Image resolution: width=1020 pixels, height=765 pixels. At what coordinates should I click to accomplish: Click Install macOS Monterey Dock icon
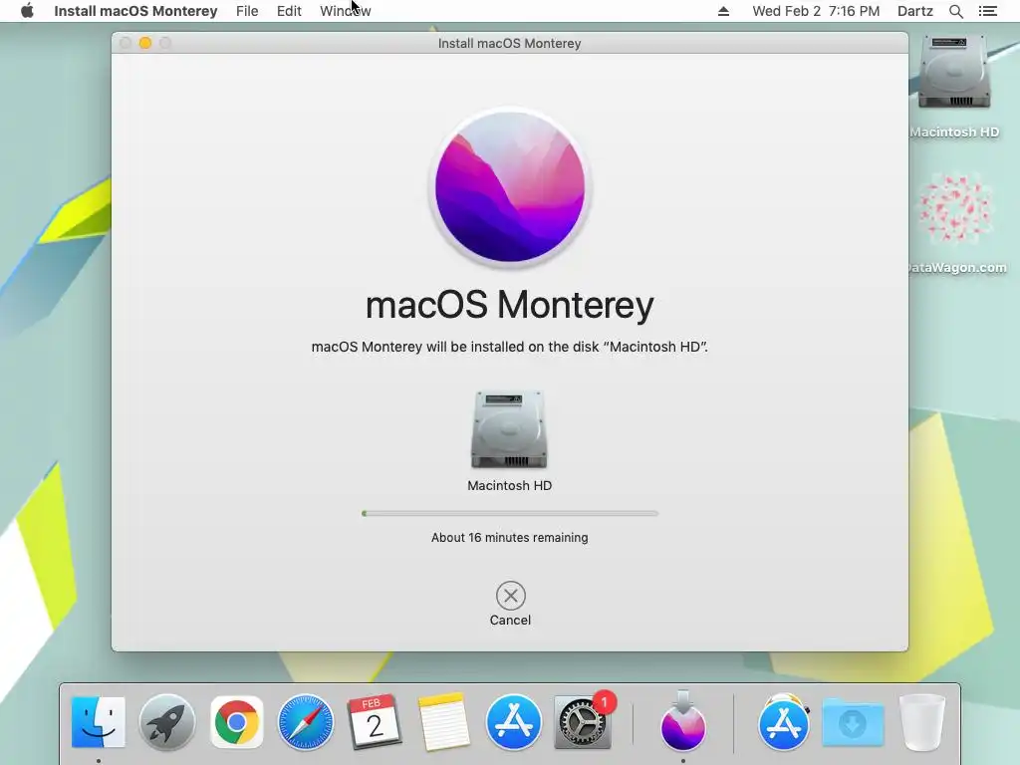(x=683, y=721)
